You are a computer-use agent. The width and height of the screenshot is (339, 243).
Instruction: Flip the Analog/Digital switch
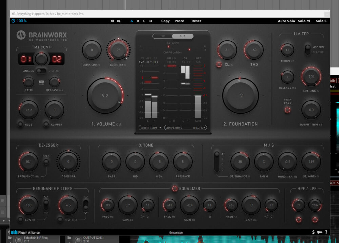[41, 71]
